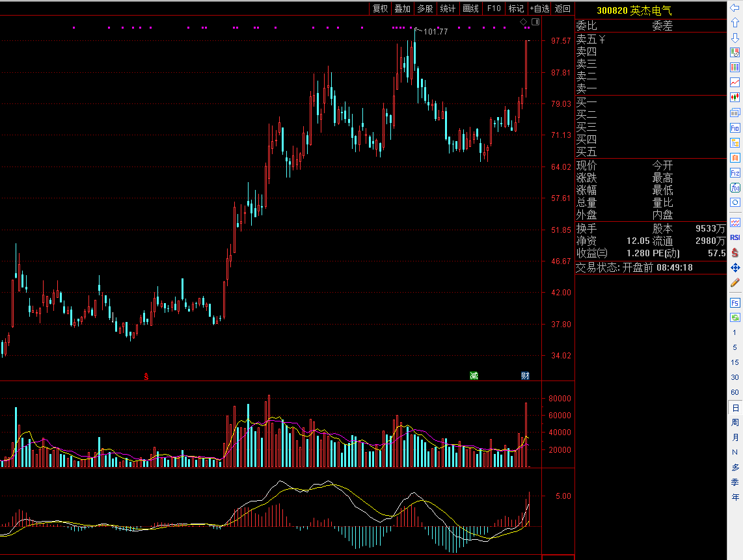Viewport: 743px width, 560px height.
Task: Click the four-way move arrows icon
Action: click(x=735, y=268)
